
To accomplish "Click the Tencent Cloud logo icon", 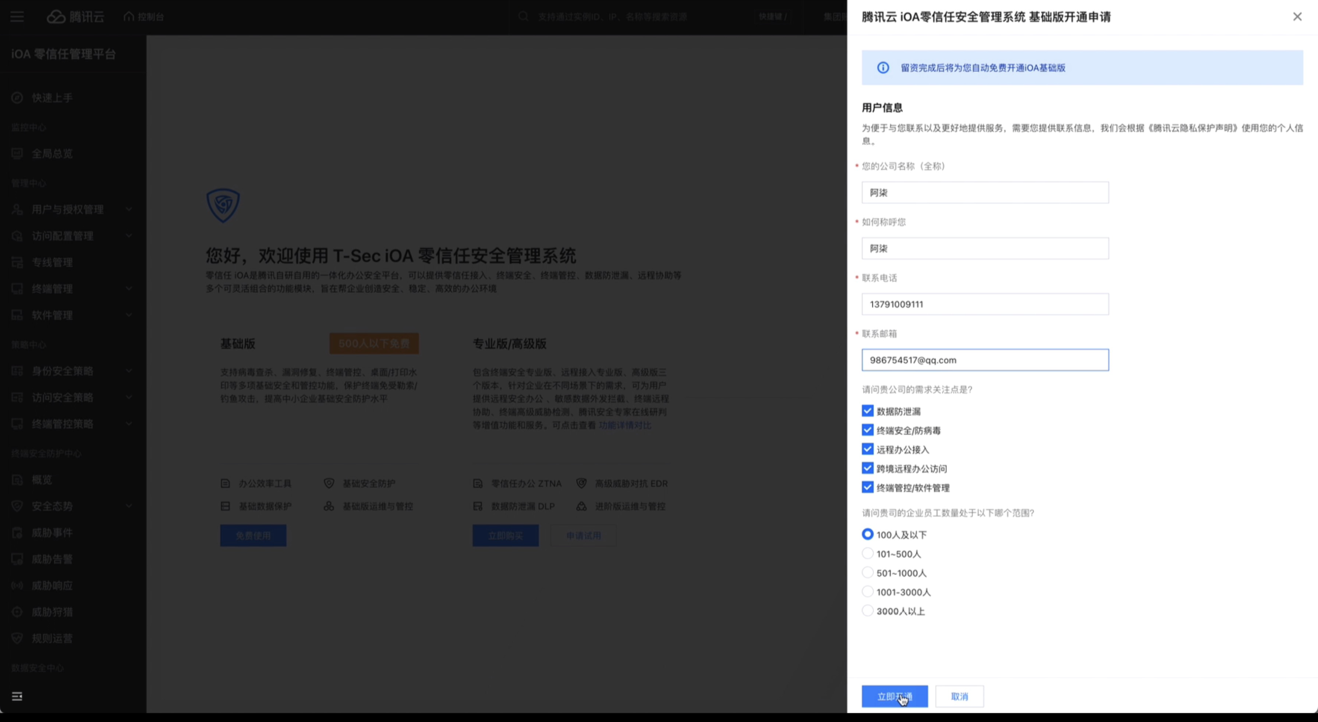I will [56, 17].
